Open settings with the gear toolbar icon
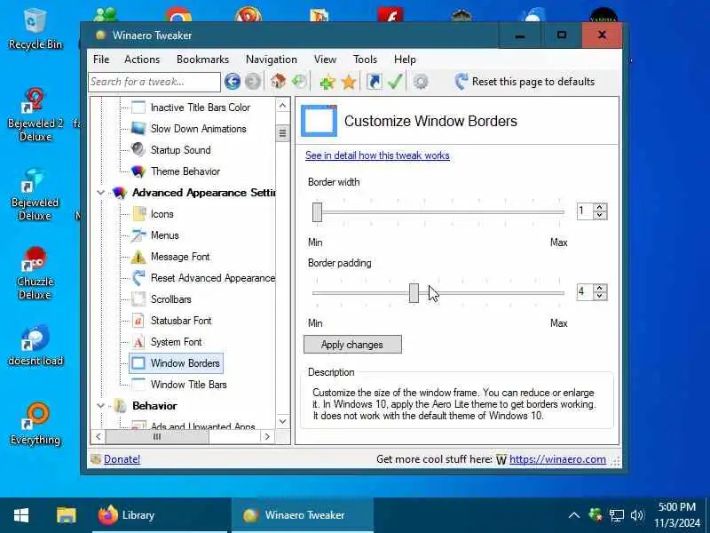710x533 pixels. point(421,82)
